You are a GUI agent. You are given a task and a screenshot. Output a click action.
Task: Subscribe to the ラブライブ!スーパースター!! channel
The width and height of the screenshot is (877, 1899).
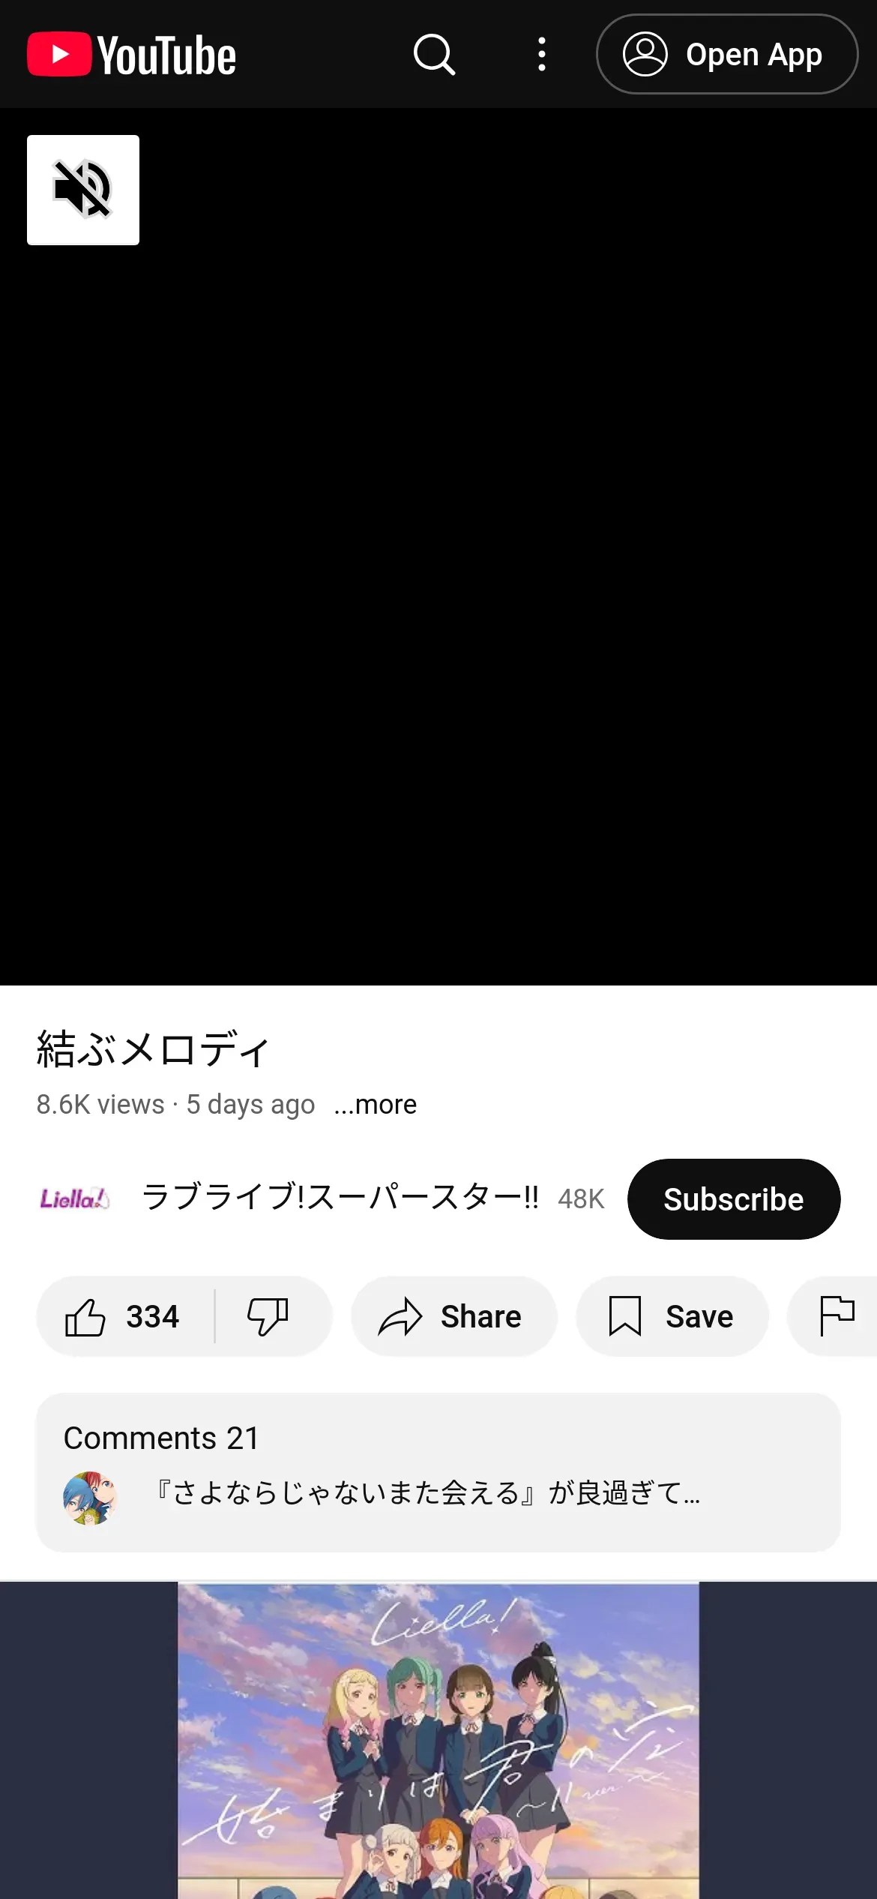point(734,1199)
